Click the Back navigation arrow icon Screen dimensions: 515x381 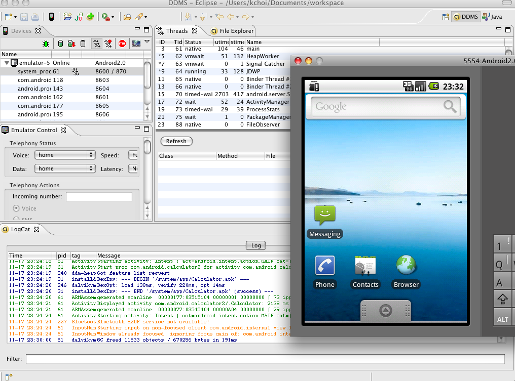[x=231, y=17]
